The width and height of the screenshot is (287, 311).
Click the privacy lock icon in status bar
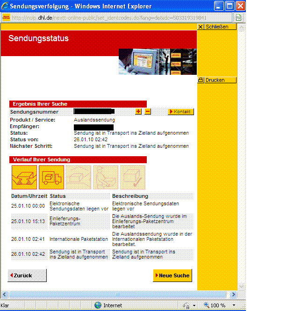[186, 305]
